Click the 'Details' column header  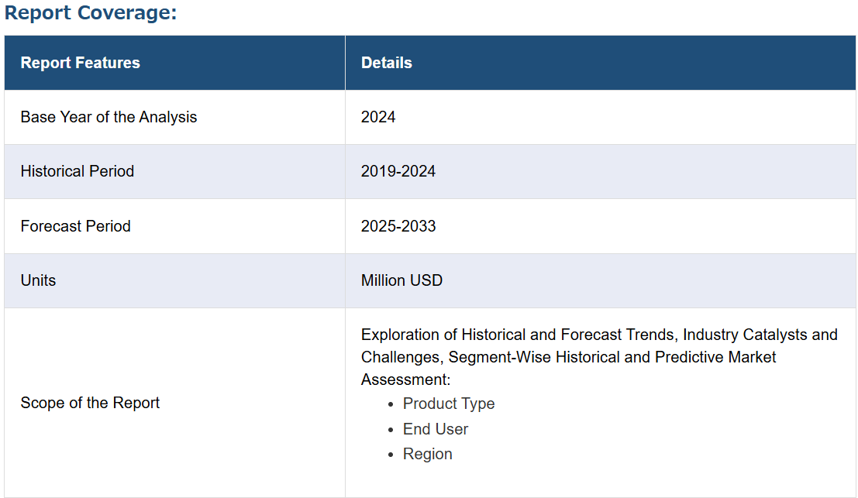600,63
